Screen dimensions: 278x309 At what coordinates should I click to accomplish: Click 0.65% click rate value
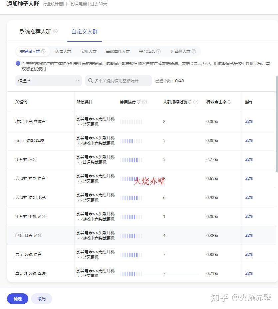tap(212, 179)
